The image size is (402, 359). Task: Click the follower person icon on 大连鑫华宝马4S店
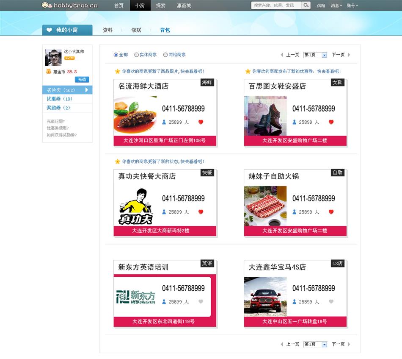point(295,301)
